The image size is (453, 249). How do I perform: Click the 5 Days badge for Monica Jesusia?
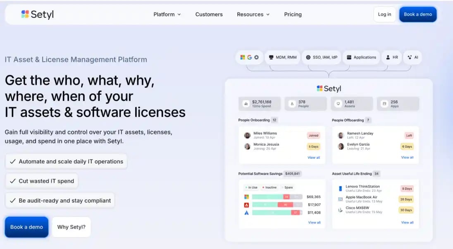pos(313,146)
